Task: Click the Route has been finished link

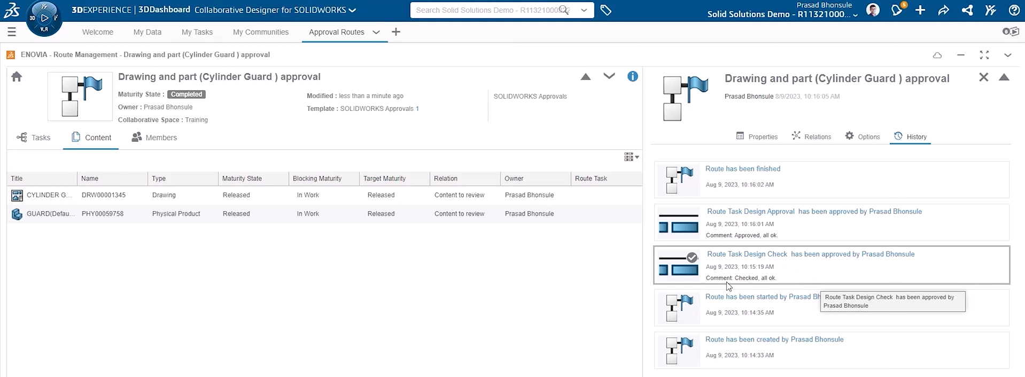Action: click(742, 169)
